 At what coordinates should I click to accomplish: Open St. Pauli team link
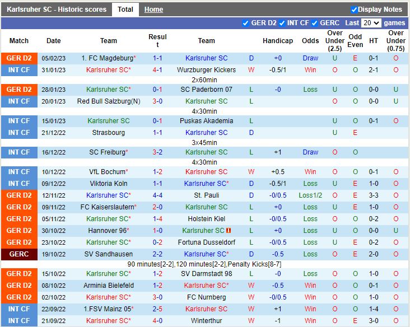[x=206, y=195]
